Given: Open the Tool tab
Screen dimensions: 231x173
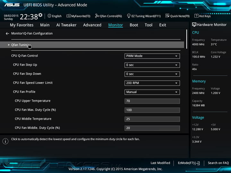Looking at the screenshot, I should point(149,25).
